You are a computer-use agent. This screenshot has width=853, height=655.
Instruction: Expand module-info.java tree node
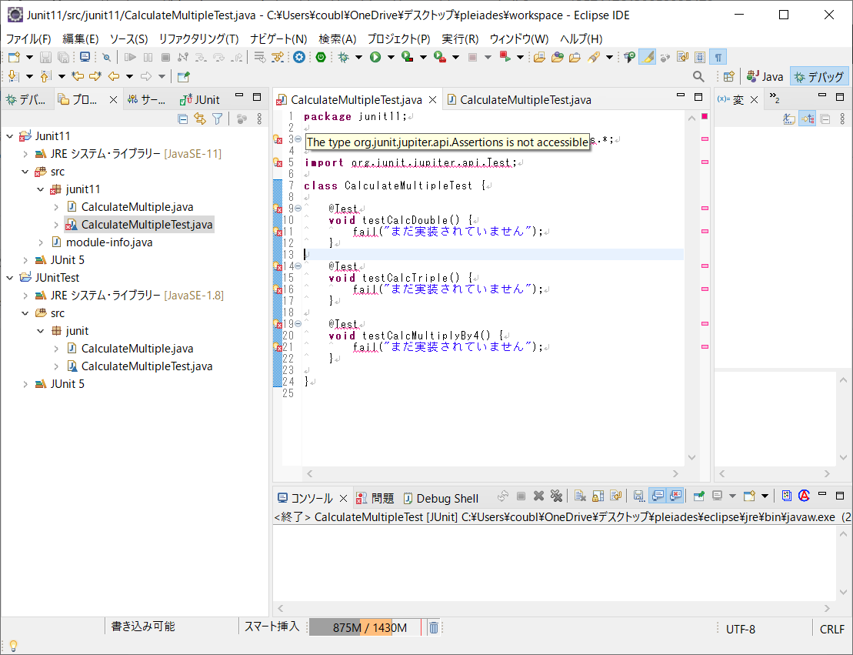pos(40,242)
